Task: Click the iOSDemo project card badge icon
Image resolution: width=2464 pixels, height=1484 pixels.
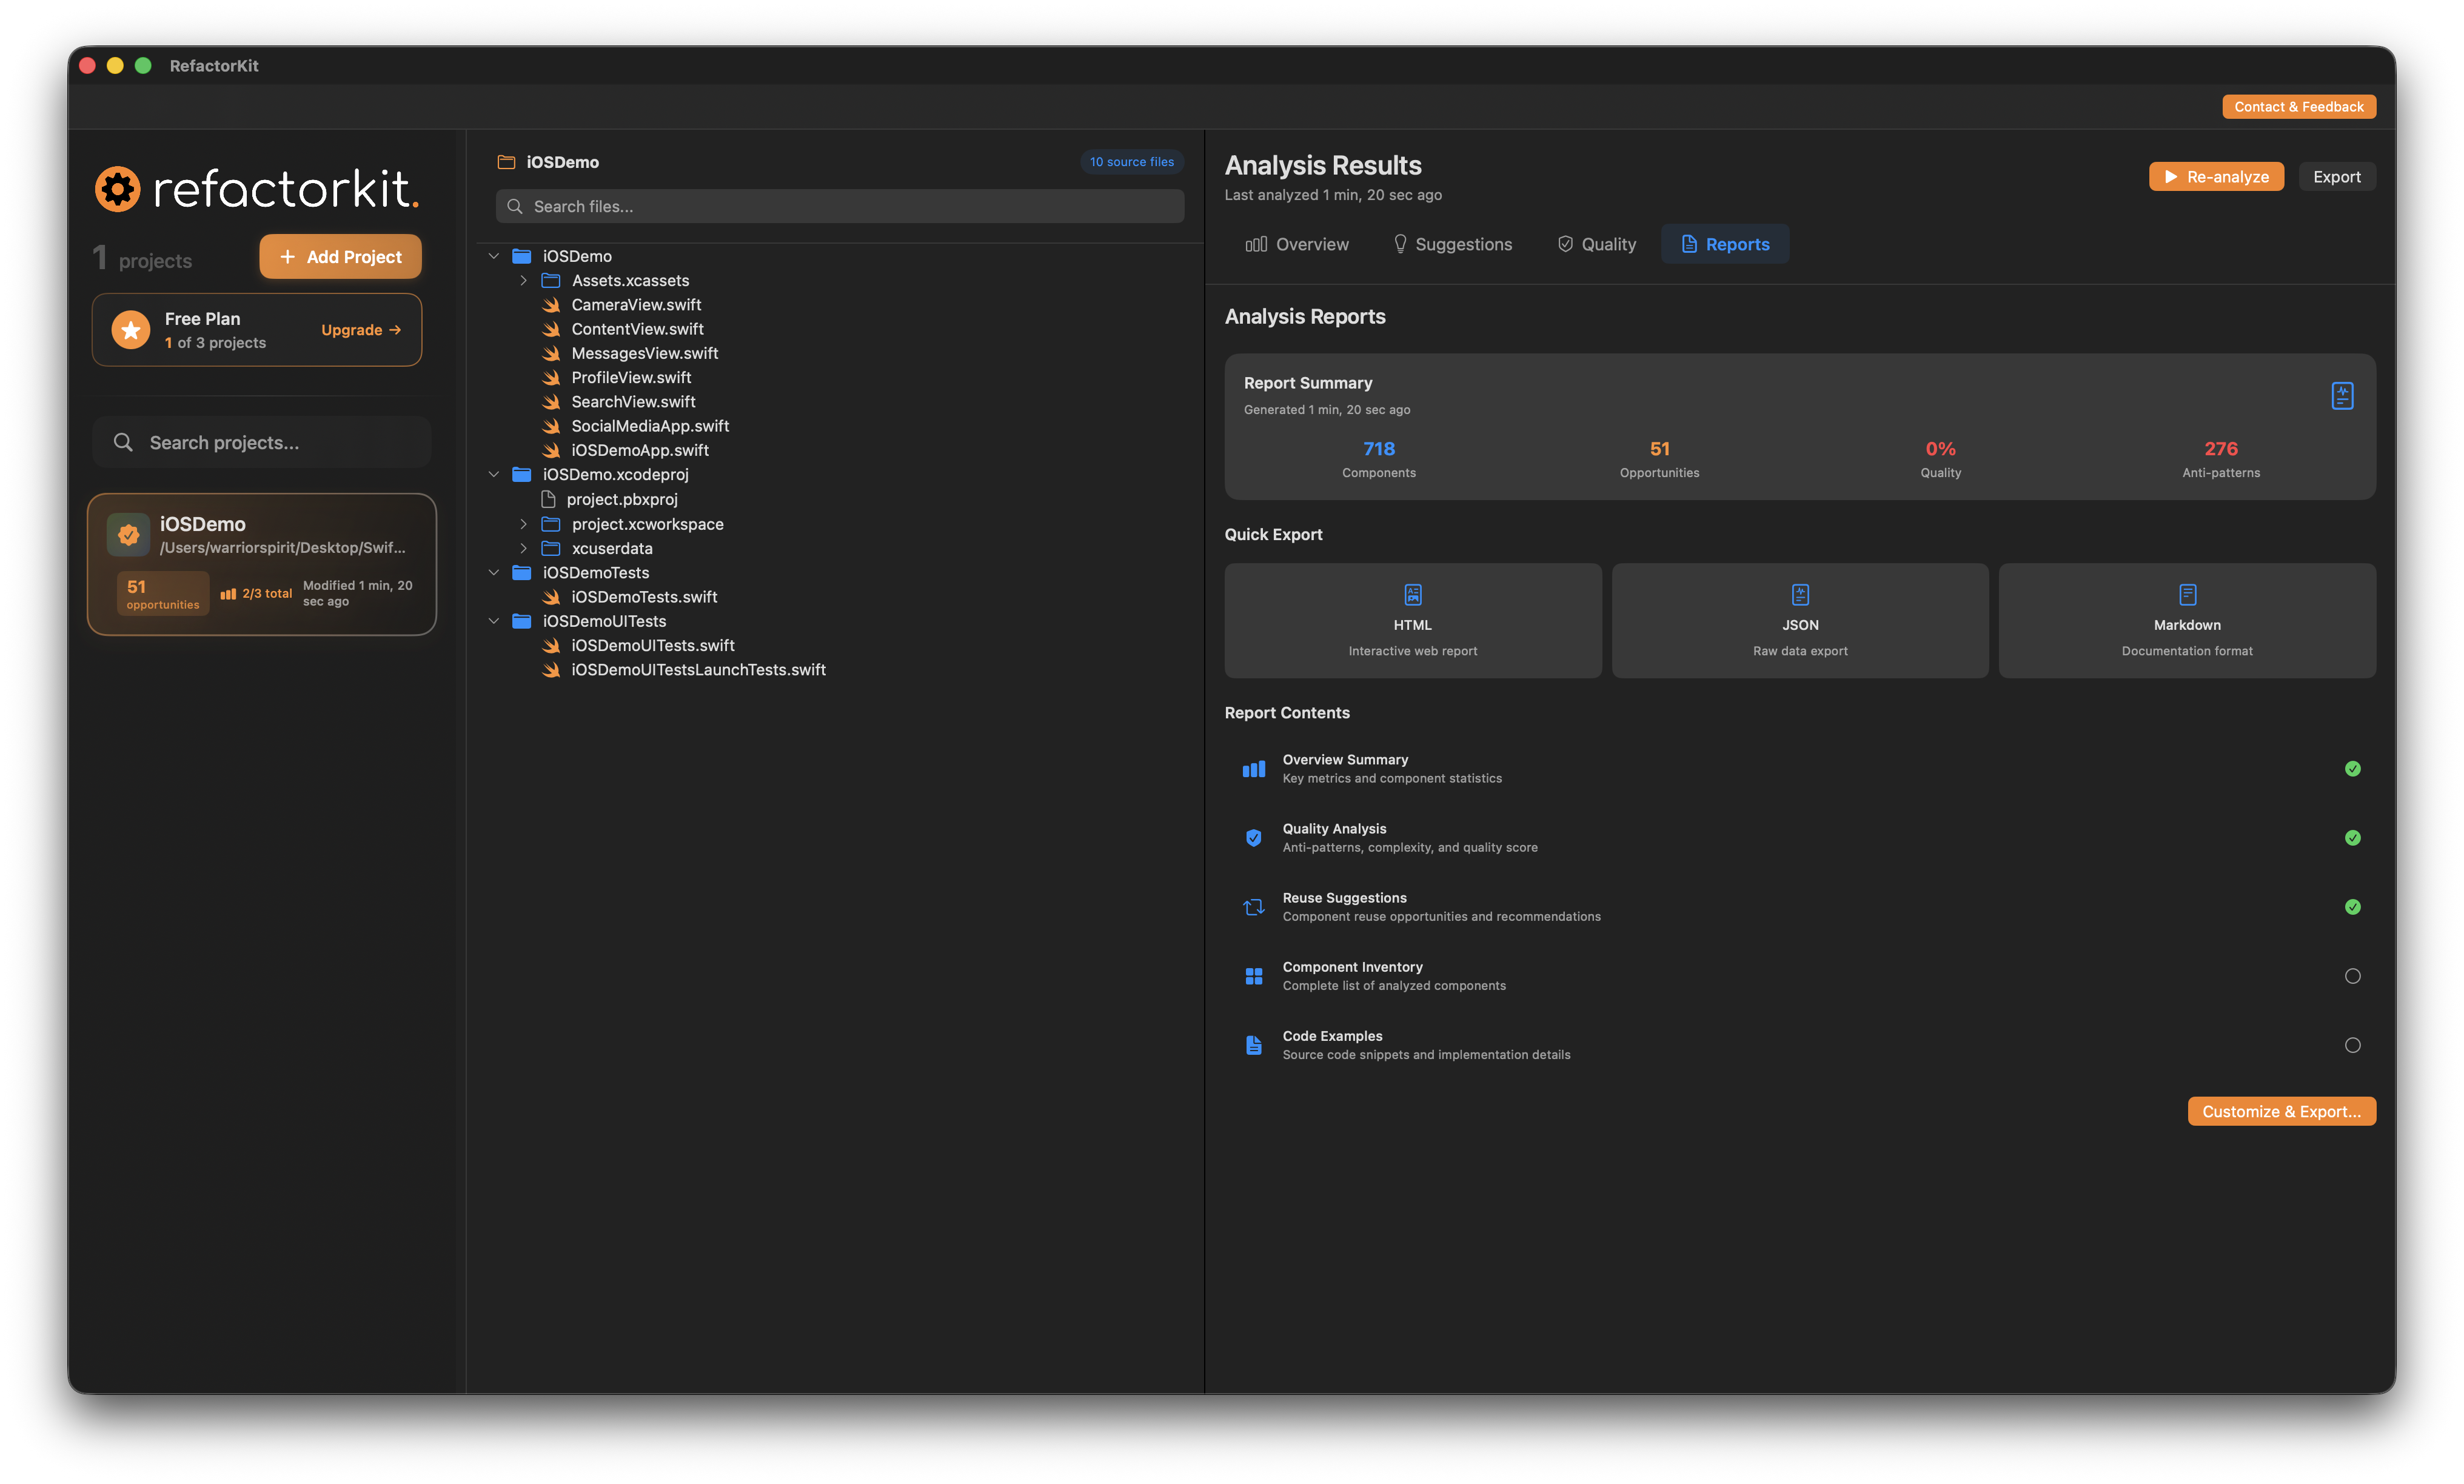Action: pyautogui.click(x=128, y=535)
